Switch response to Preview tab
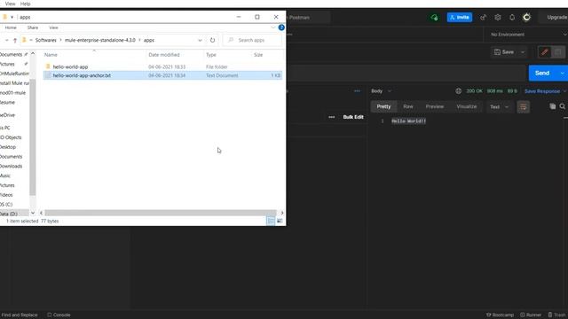The width and height of the screenshot is (568, 319). 435,106
